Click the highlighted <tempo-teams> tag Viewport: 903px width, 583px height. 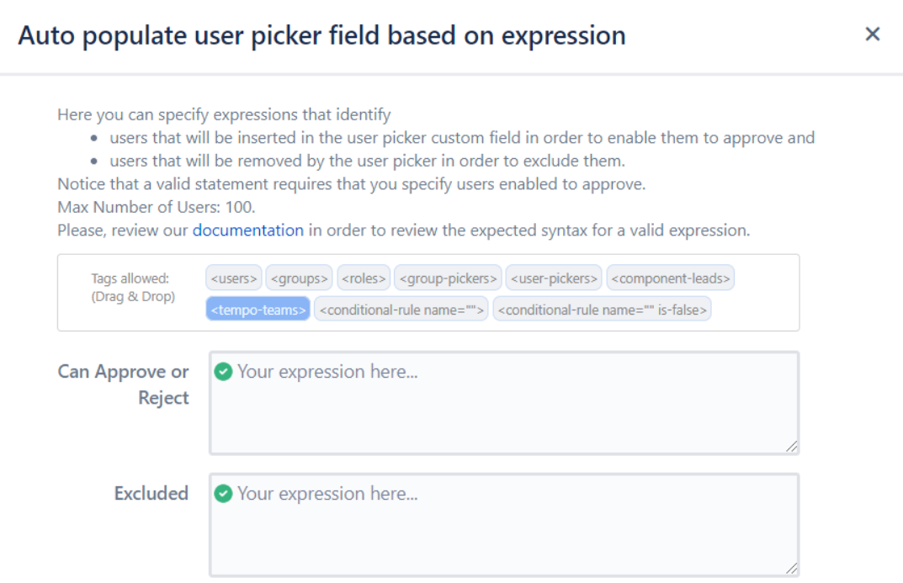coord(258,310)
